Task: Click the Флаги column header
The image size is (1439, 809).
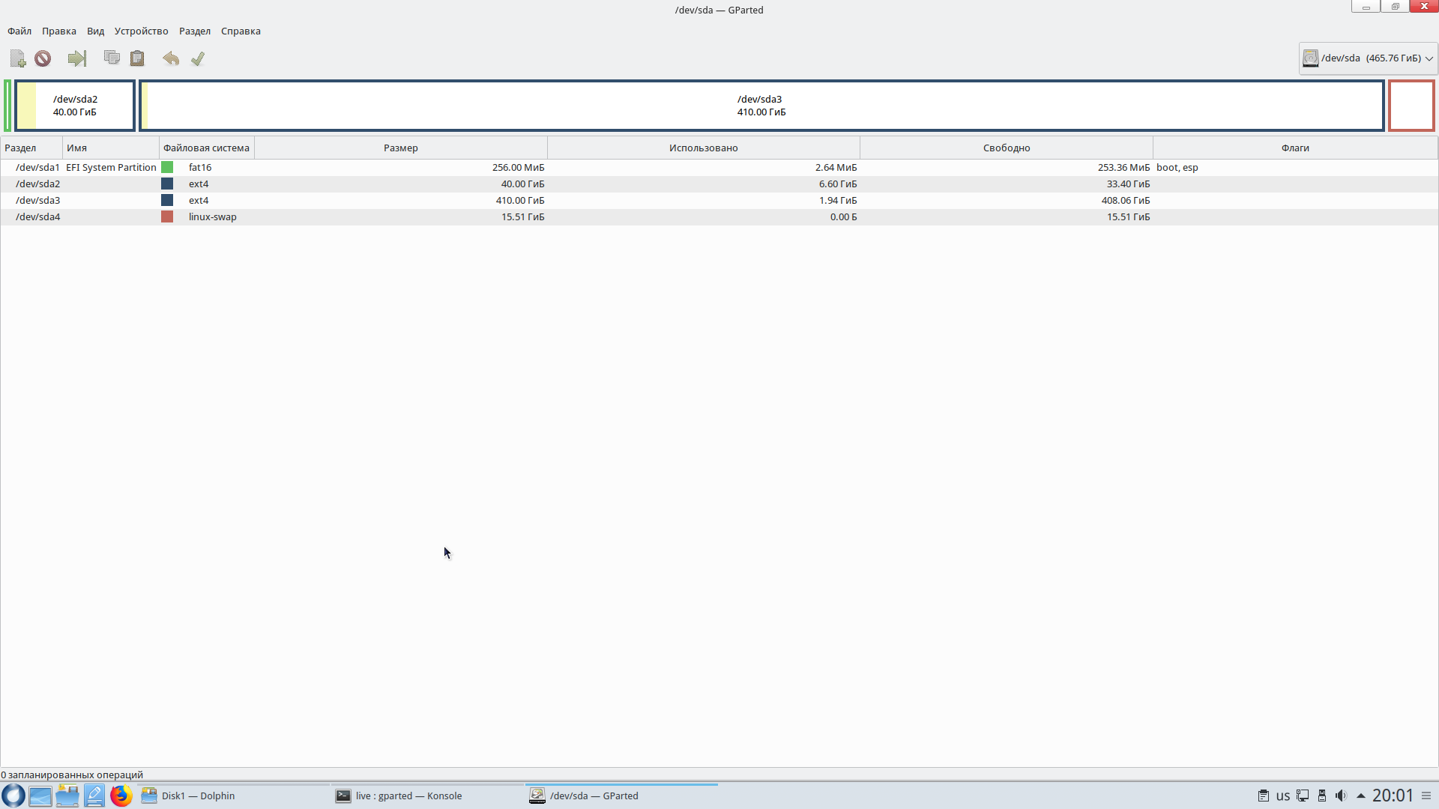Action: tap(1295, 148)
